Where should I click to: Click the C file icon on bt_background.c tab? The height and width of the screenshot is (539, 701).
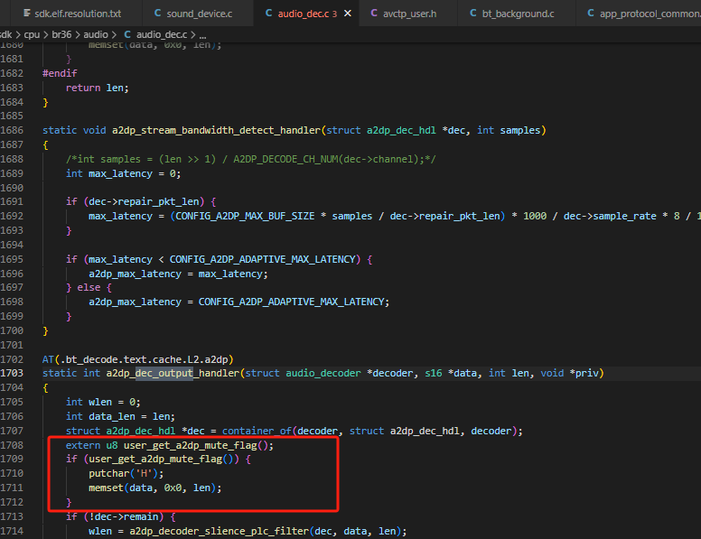[473, 14]
